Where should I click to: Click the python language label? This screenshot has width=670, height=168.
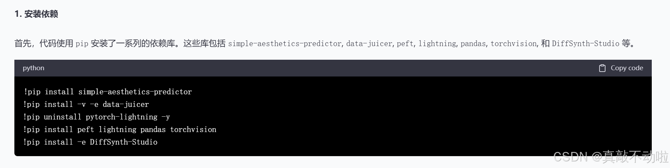(x=34, y=68)
